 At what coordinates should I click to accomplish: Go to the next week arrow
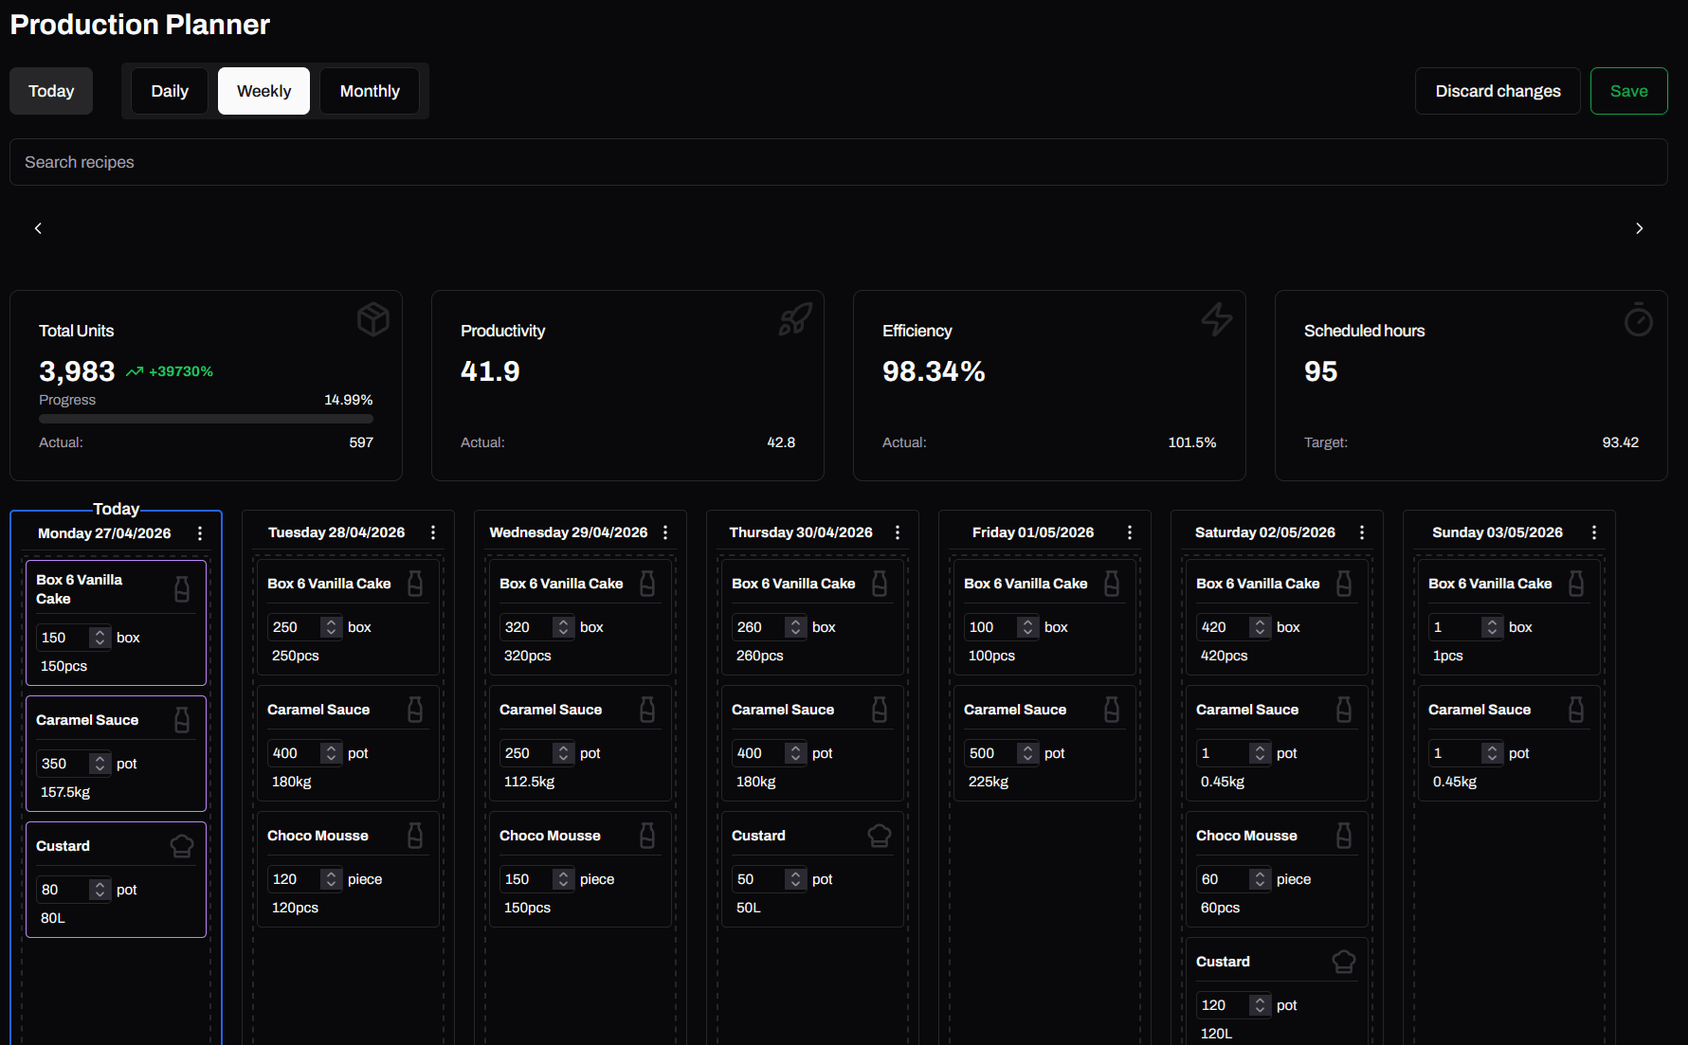click(1639, 228)
